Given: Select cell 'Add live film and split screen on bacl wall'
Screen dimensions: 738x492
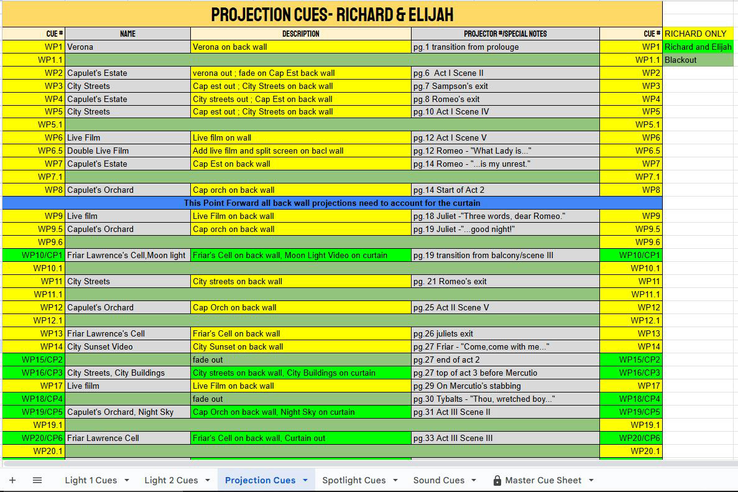Looking at the screenshot, I should tap(301, 151).
